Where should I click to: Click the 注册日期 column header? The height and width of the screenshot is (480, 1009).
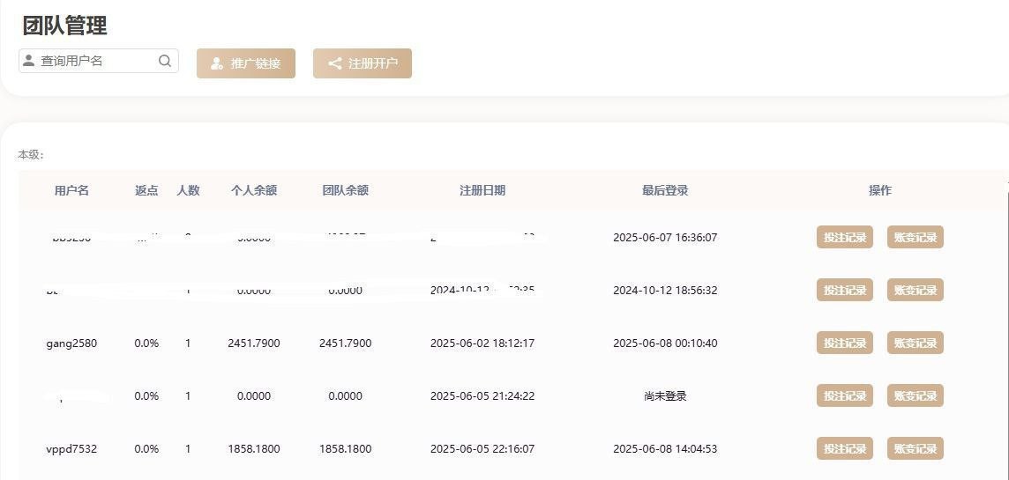tap(482, 190)
